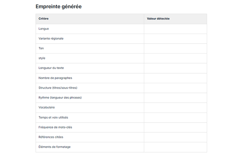Select the 'Ton' criterion row
236x155 pixels.
(121, 48)
